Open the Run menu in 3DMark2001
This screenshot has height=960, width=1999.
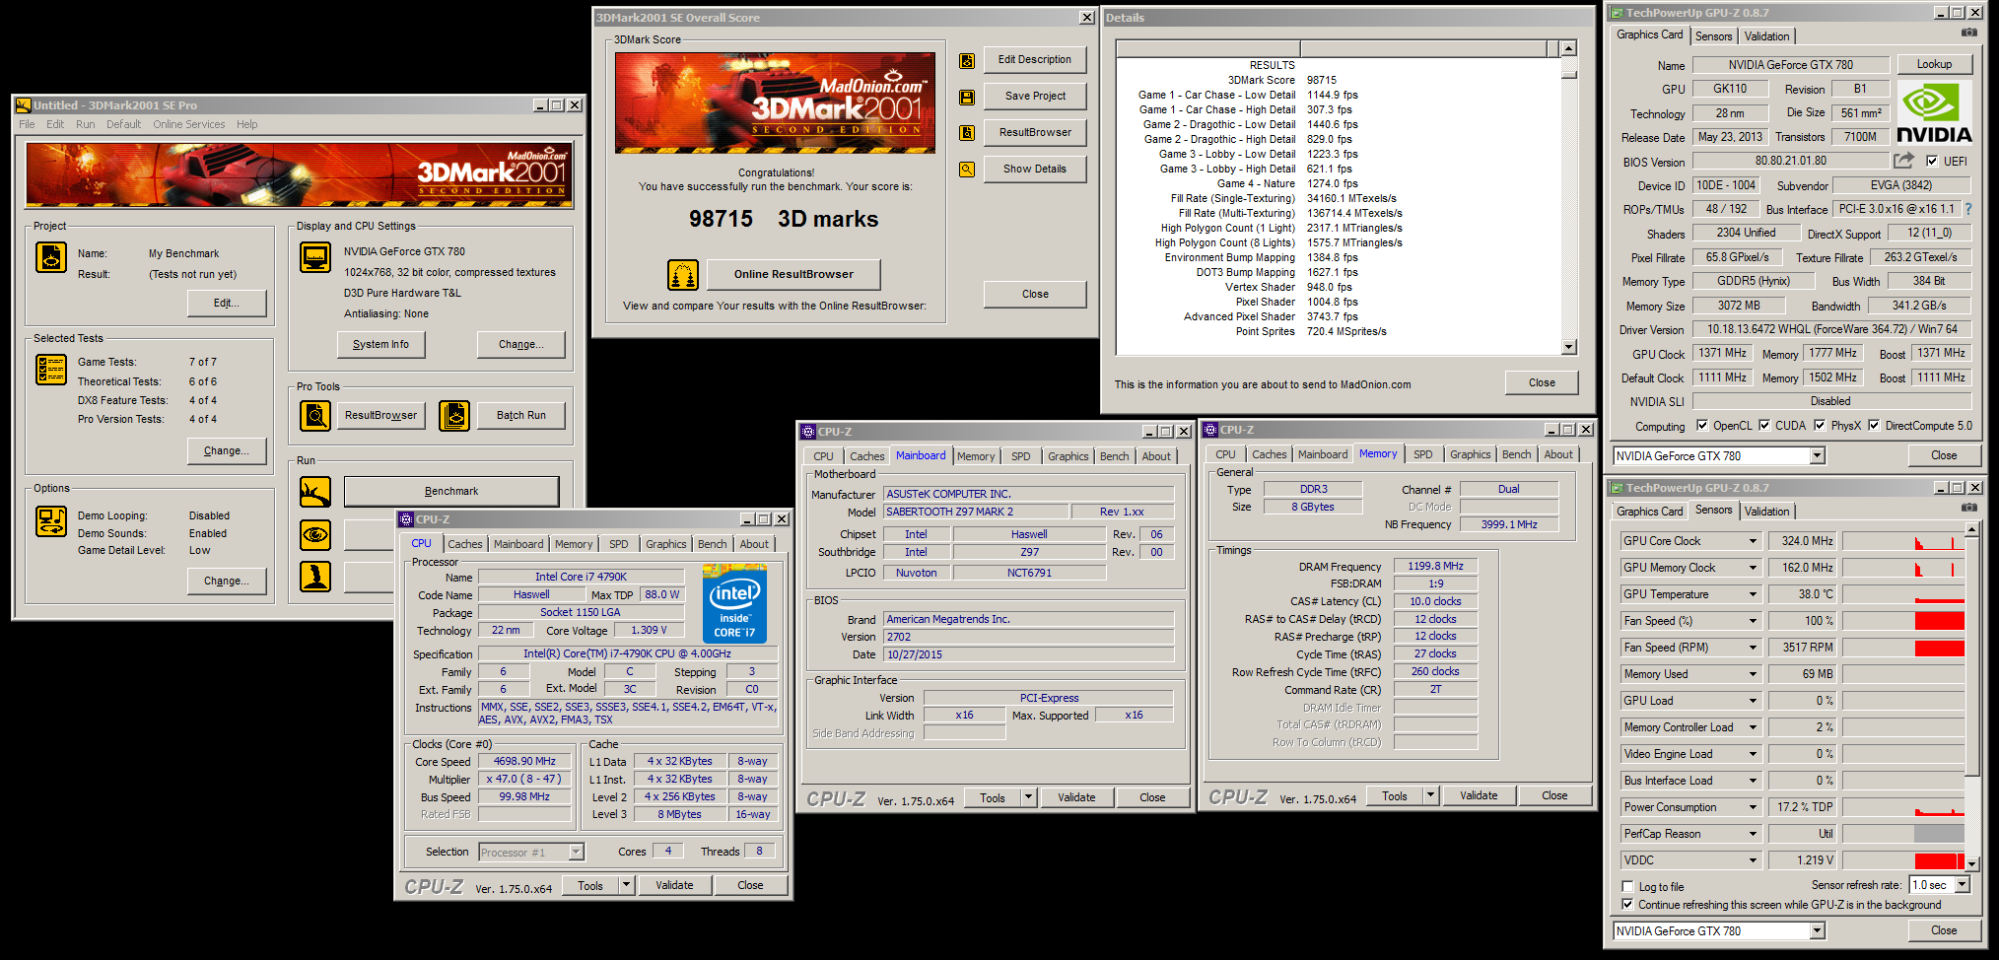pos(86,124)
